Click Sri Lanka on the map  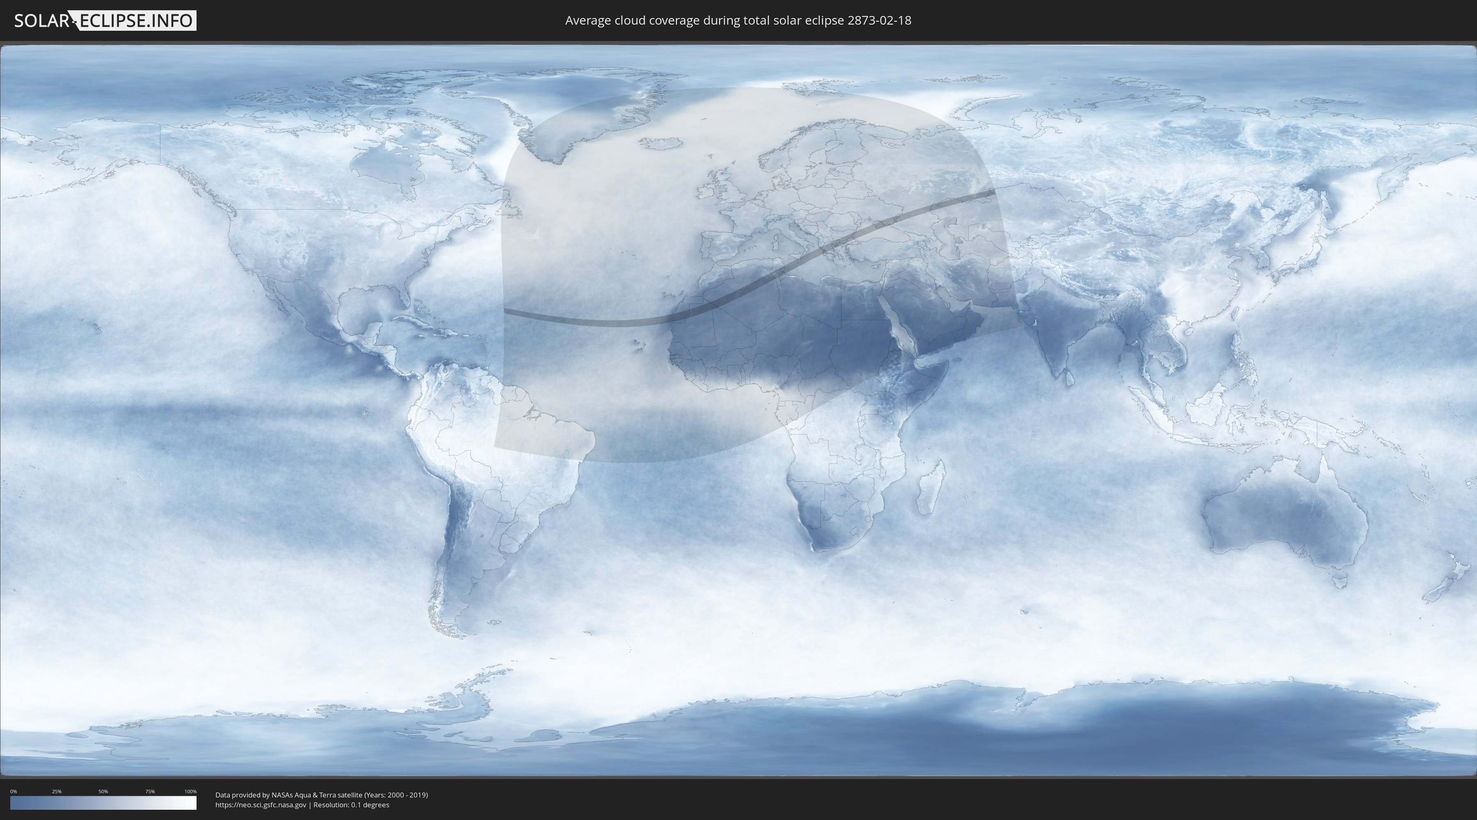[1070, 379]
